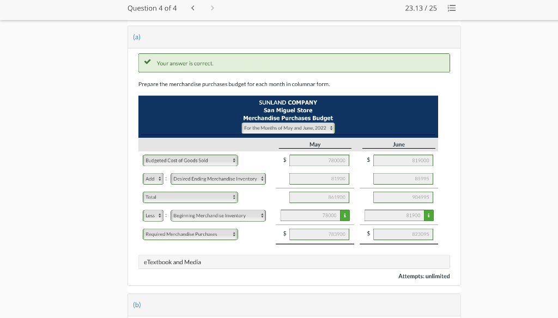558x318 pixels.
Task: Click the June ending inventory field 85995
Action: point(403,179)
